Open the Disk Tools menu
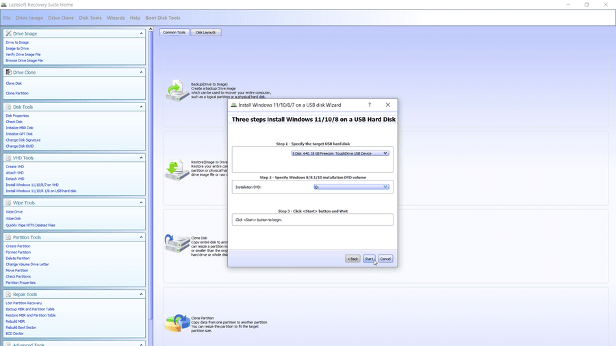The image size is (616, 346). tap(90, 18)
